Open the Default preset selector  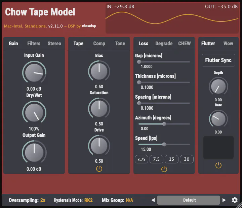click(189, 200)
